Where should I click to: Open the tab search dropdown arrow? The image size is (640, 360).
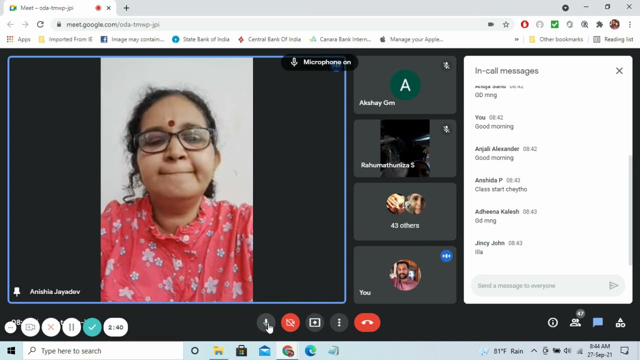pyautogui.click(x=565, y=8)
